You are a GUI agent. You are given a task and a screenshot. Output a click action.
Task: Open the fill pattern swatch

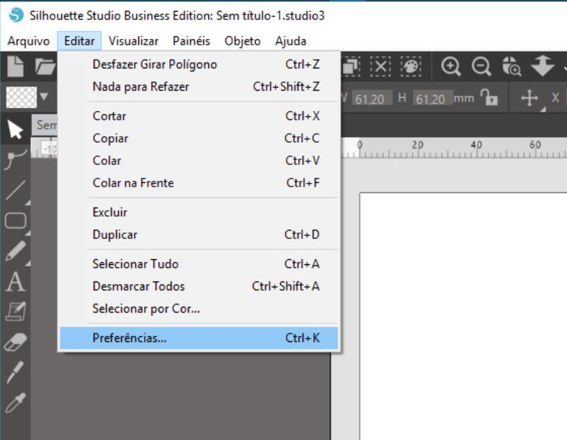coord(22,97)
